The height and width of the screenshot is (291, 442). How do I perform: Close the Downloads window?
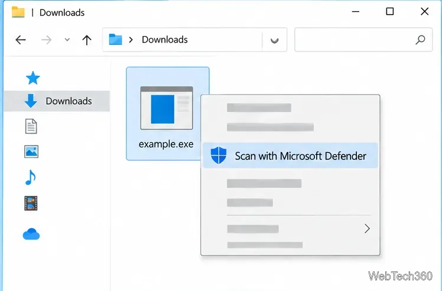point(424,11)
